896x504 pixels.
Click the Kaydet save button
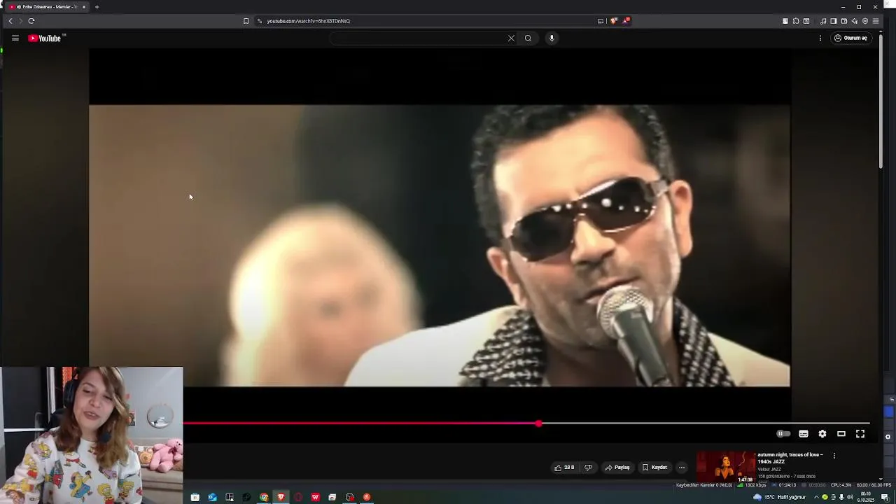(654, 468)
